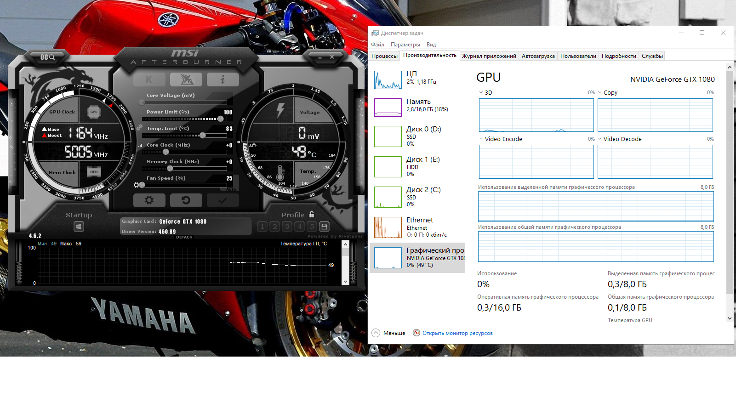Toggle user-defined fan gear icon

[136, 185]
